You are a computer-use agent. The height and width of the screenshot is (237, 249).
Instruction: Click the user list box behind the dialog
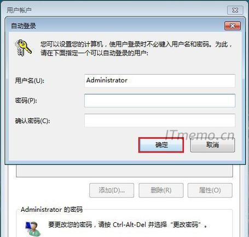(124, 171)
